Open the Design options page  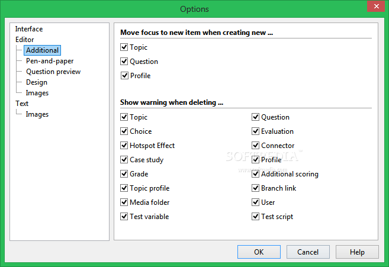(x=37, y=82)
